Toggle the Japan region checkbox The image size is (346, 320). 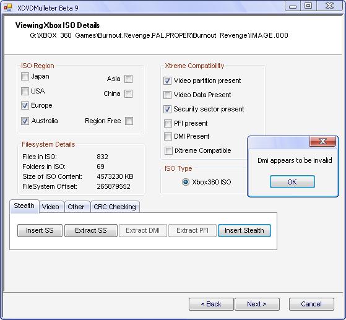(x=25, y=77)
